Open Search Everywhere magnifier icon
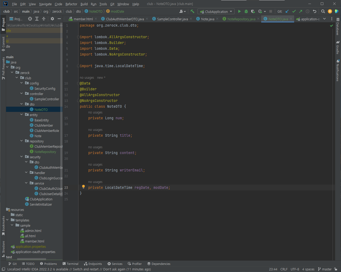 click(323, 11)
